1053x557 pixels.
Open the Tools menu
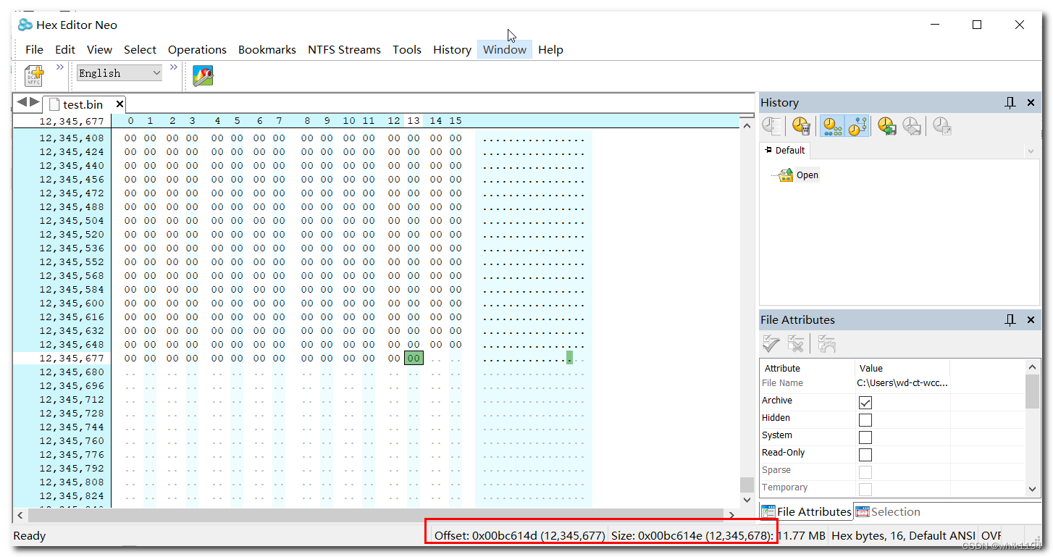(407, 49)
